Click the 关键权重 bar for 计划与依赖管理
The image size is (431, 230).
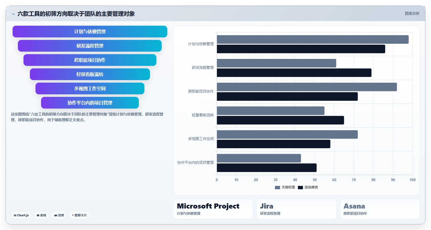[x=313, y=39]
